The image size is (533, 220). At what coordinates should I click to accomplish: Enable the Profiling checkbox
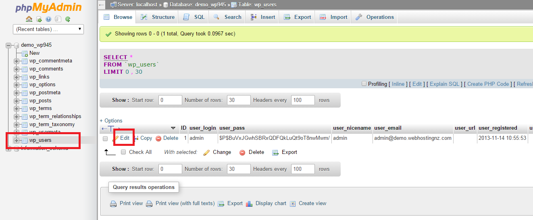click(x=364, y=84)
